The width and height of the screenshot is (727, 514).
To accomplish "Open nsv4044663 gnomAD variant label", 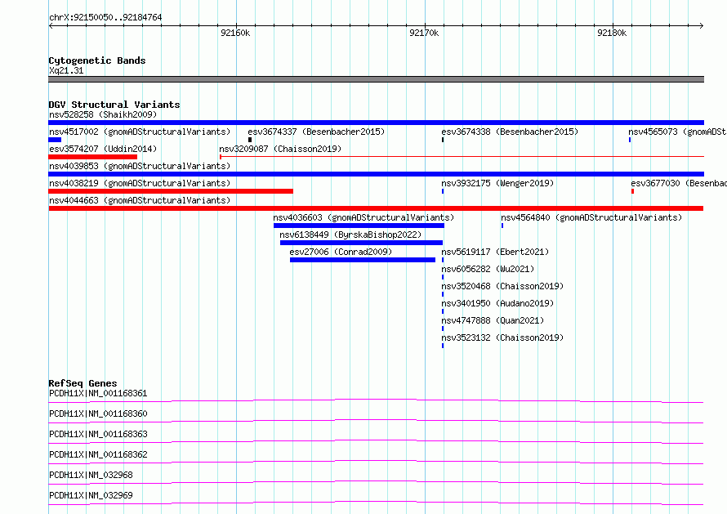I will (x=140, y=200).
